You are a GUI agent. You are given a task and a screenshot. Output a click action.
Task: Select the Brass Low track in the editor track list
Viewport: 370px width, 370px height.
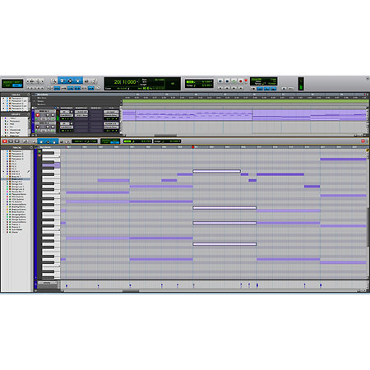point(17,179)
